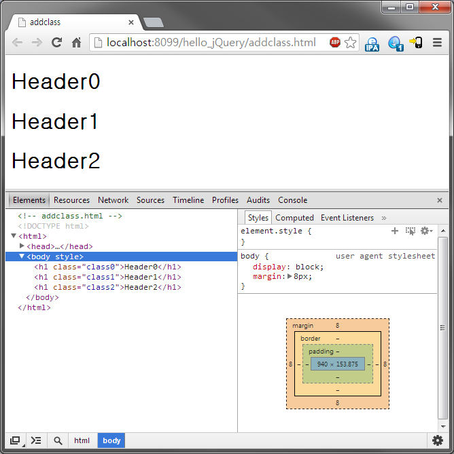Show the console drawer icon
The width and height of the screenshot is (454, 454).
click(36, 440)
